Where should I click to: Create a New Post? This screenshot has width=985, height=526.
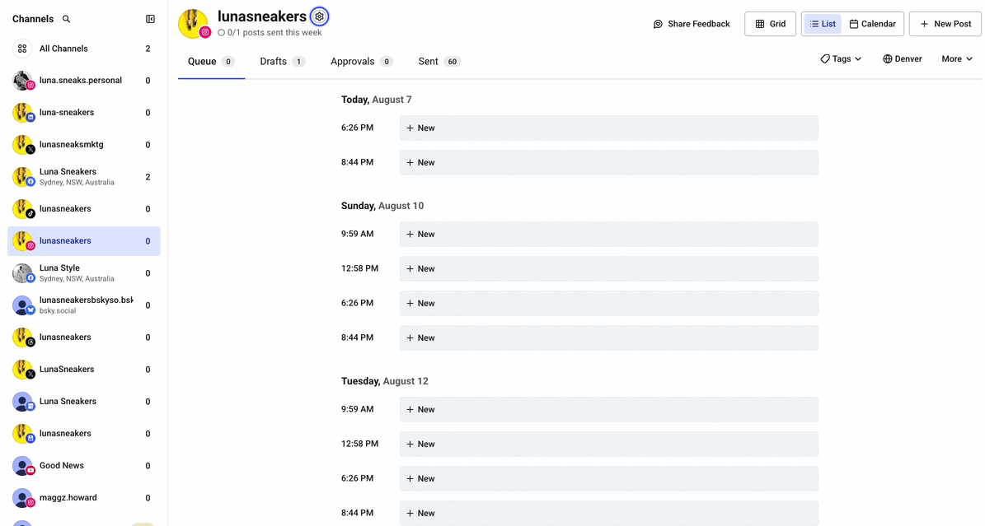(x=945, y=24)
